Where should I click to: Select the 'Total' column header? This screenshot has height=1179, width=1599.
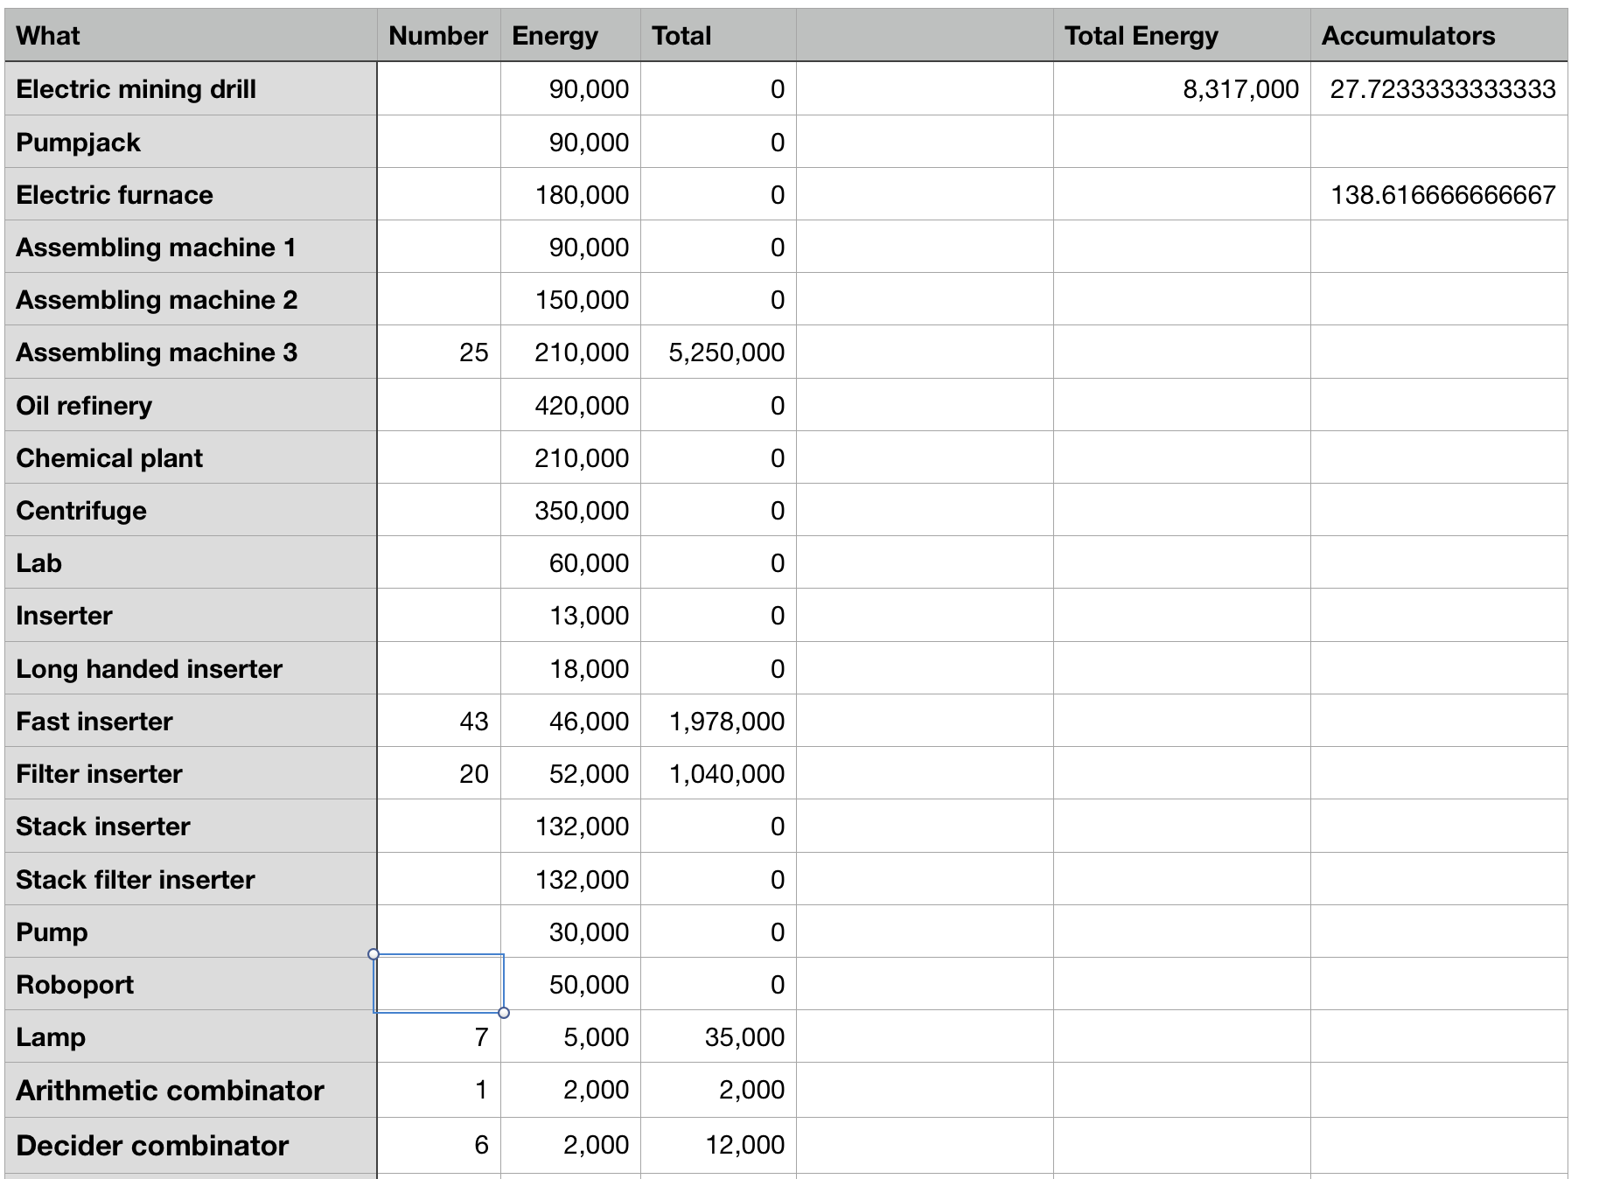pyautogui.click(x=718, y=36)
